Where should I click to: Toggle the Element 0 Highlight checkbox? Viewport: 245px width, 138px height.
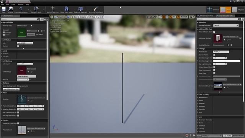(x=4, y=33)
